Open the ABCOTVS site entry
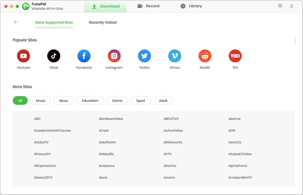This screenshot has width=303, height=195. [x=171, y=119]
